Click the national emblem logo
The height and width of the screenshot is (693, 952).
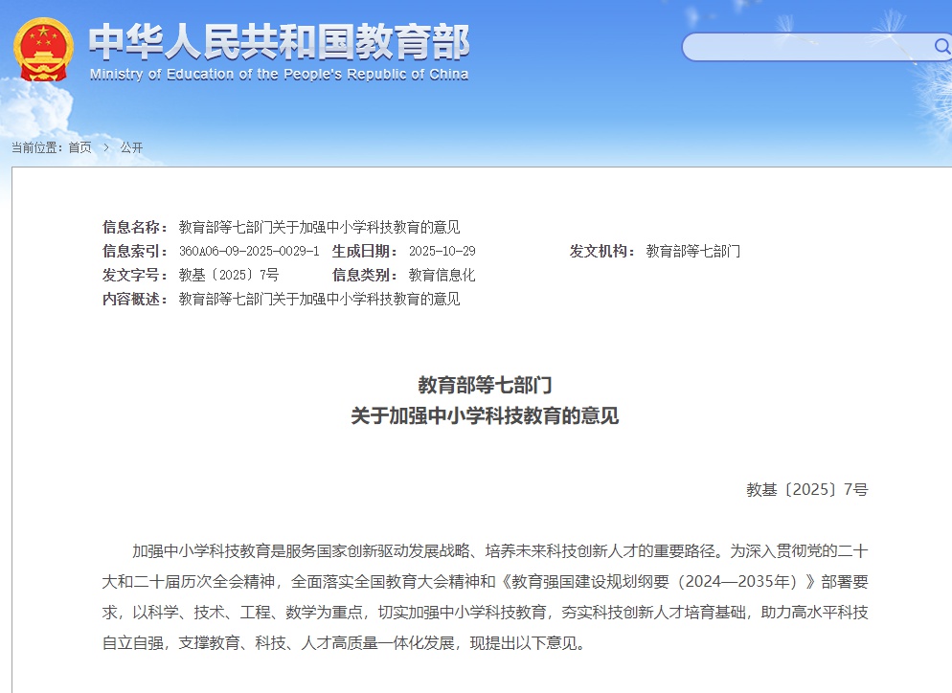coord(43,48)
